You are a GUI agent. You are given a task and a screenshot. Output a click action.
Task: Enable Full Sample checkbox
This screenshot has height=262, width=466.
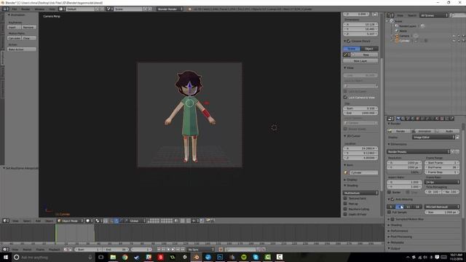[x=390, y=212]
